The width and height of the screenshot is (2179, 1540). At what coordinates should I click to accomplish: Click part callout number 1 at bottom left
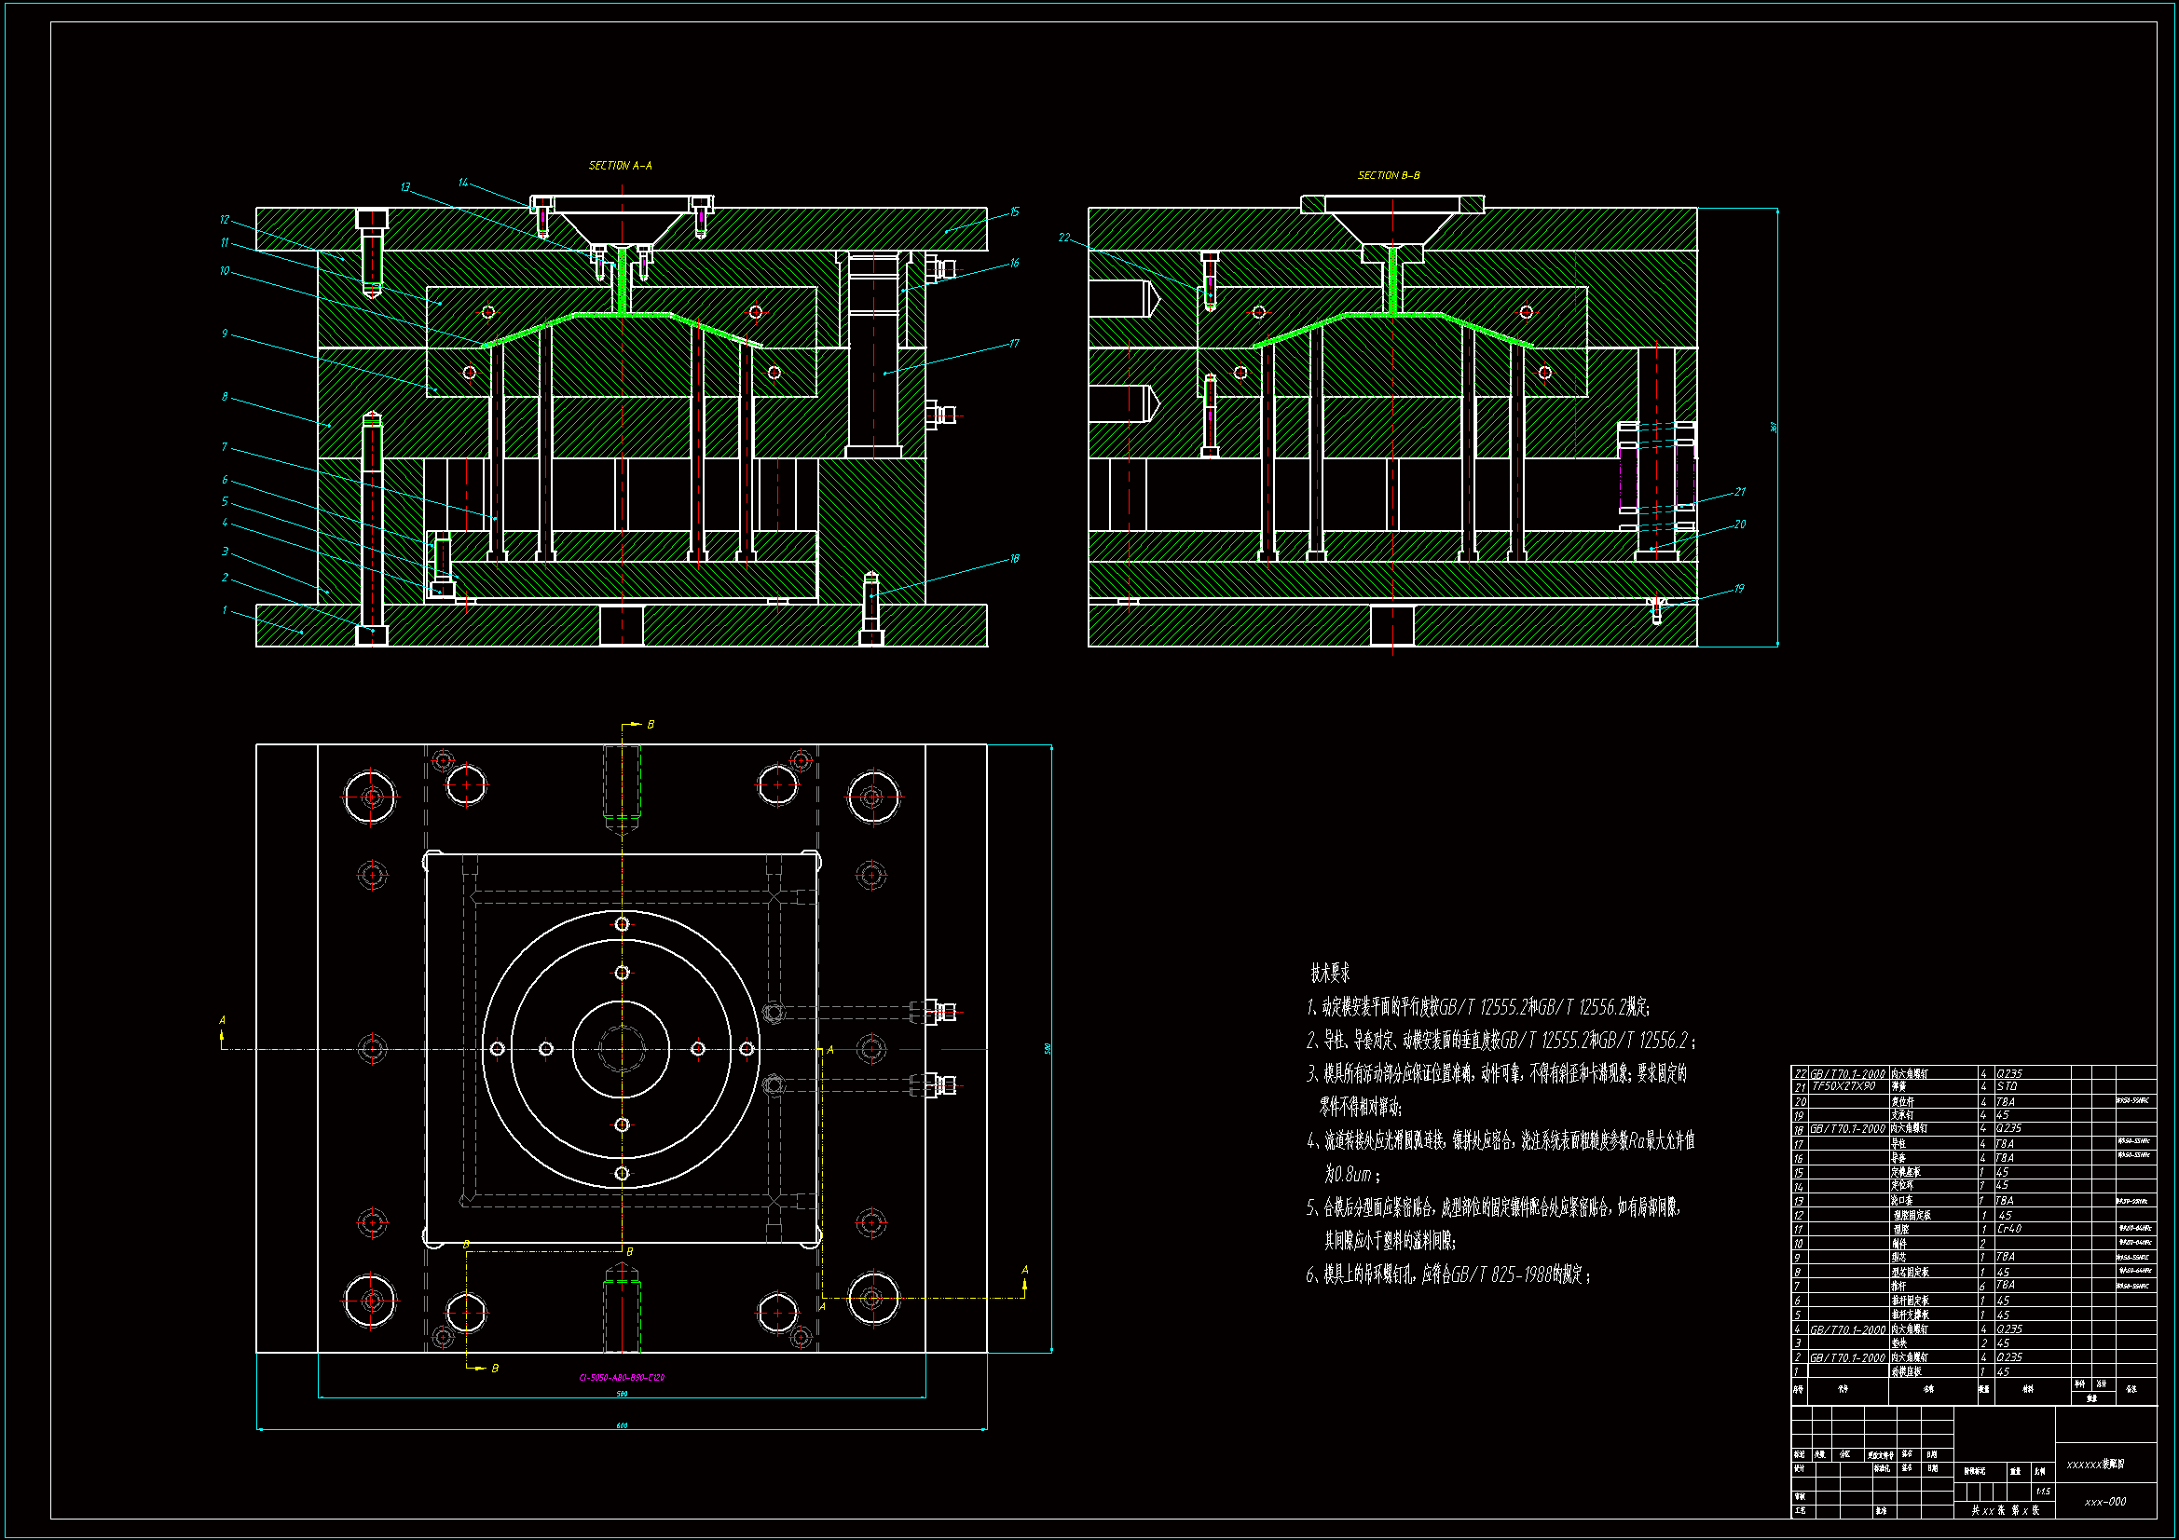225,610
